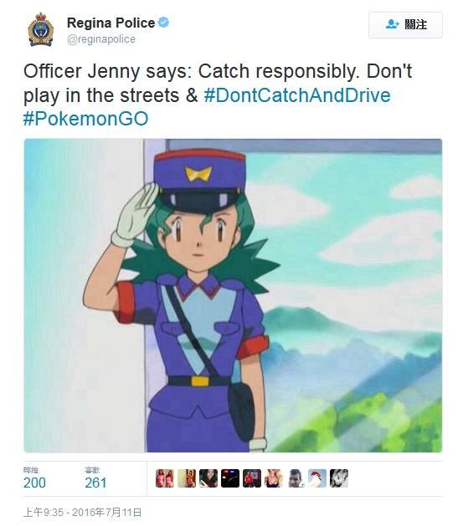463x526 pixels.
Task: Click the eighth liker avatar with chicken
Action: click(317, 478)
